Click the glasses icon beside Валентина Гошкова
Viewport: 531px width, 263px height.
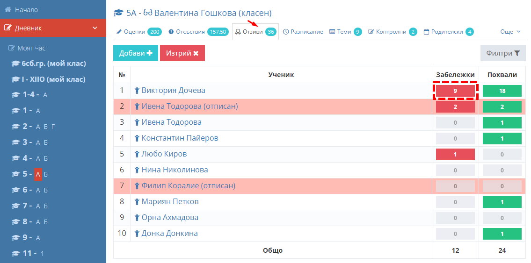148,13
